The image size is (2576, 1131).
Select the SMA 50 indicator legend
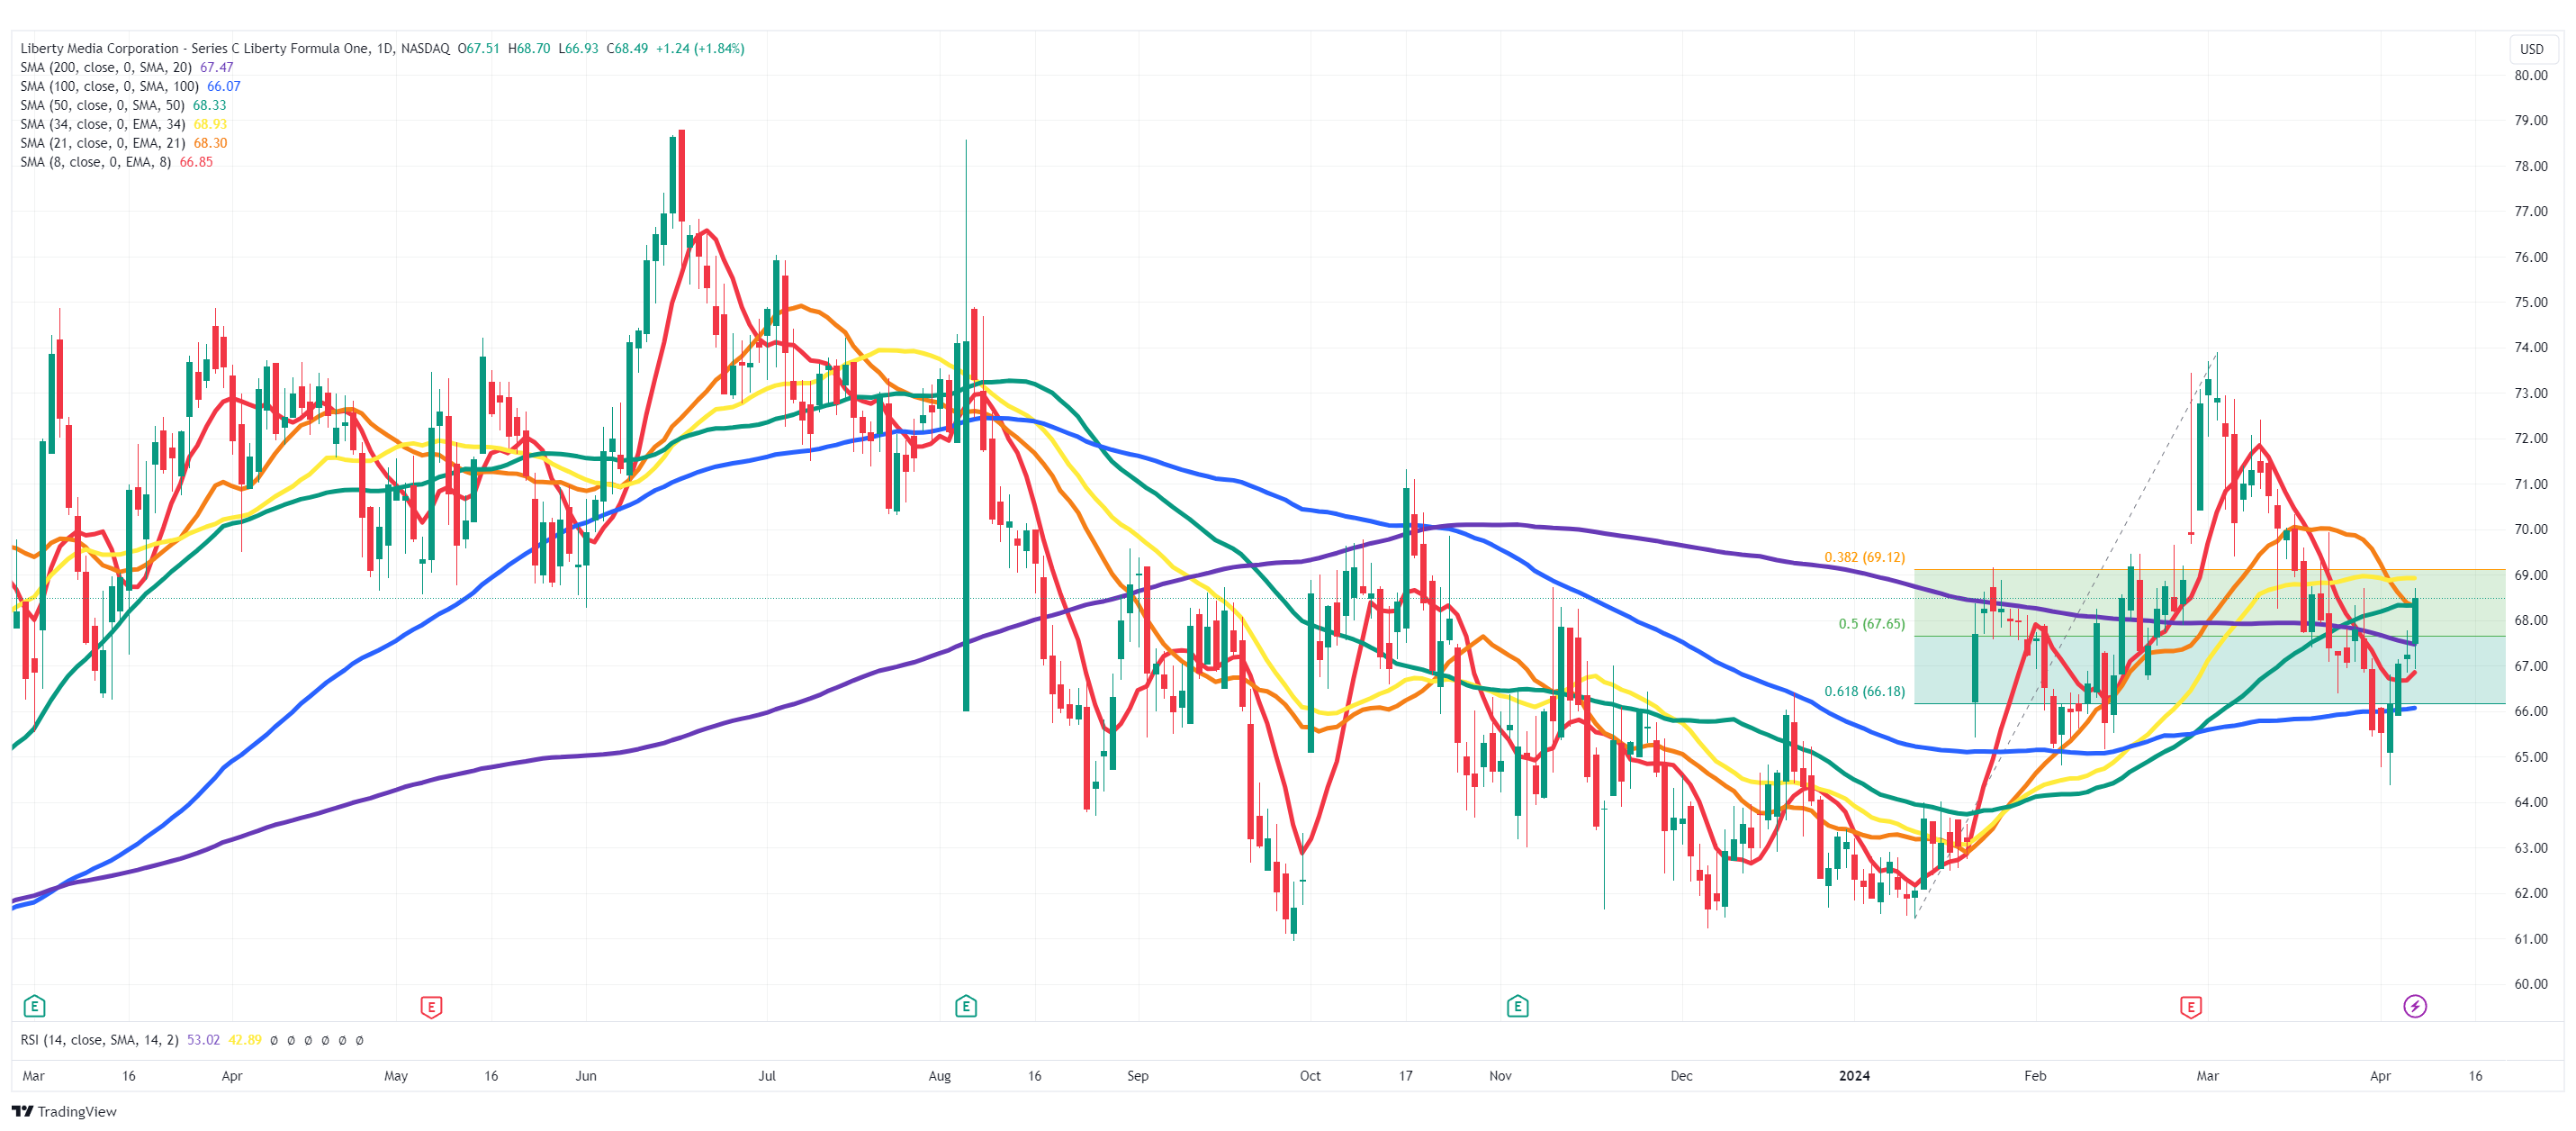point(102,105)
